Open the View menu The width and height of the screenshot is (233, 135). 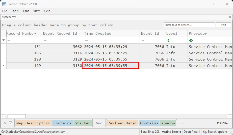(36, 11)
